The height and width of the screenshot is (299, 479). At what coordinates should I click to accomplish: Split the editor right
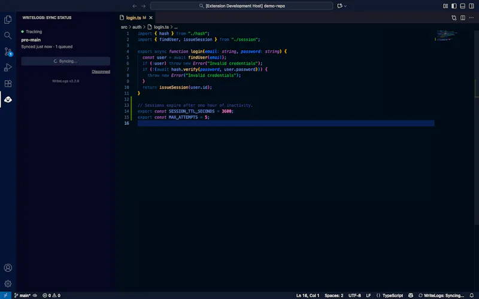coord(463,18)
